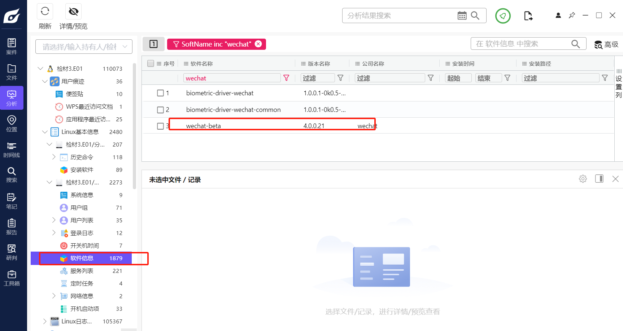Click the magnifier in 软件信息 search box
Image resolution: width=623 pixels, height=331 pixels.
coord(576,44)
